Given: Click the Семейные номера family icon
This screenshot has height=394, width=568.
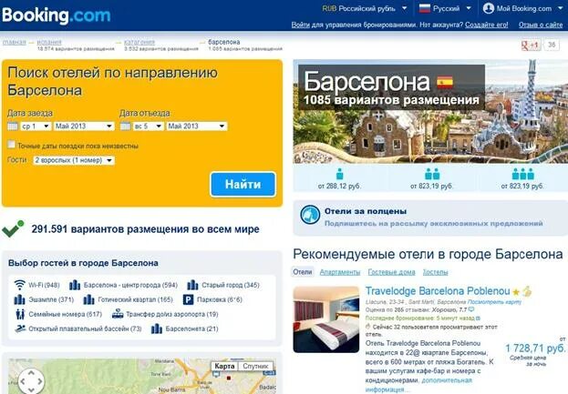Looking at the screenshot, I should (20, 314).
